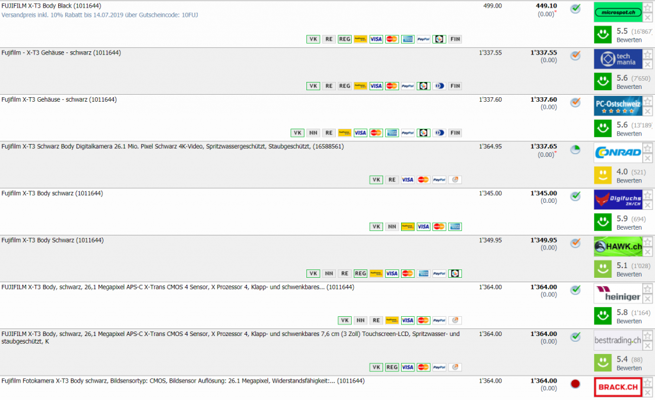Click the REG badge in the HAWK.ch row
Viewport: 655px width, 400px height.
(x=360, y=273)
